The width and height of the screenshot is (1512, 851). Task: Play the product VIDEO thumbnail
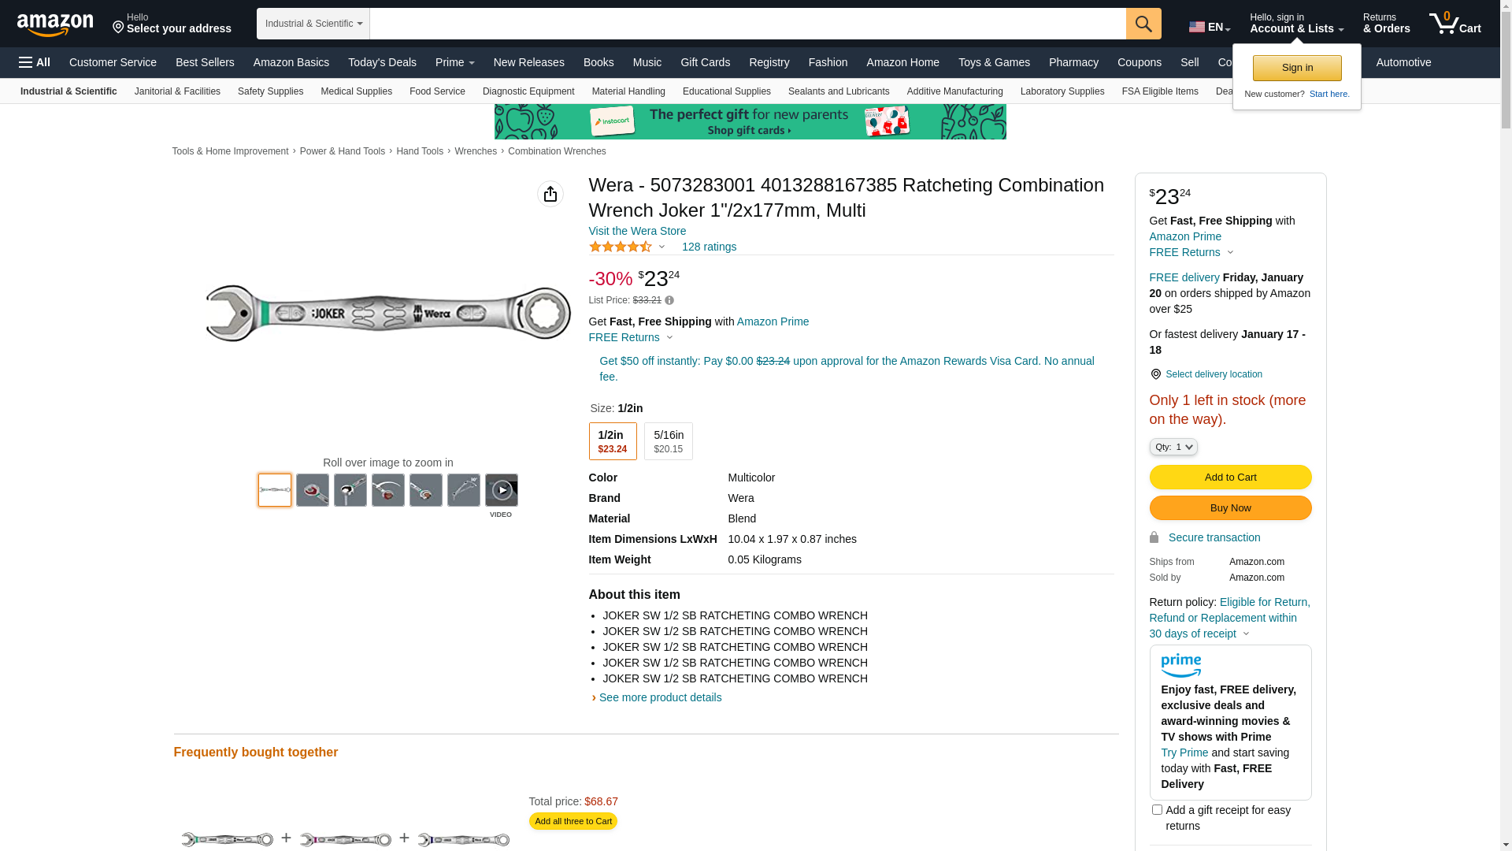(501, 490)
